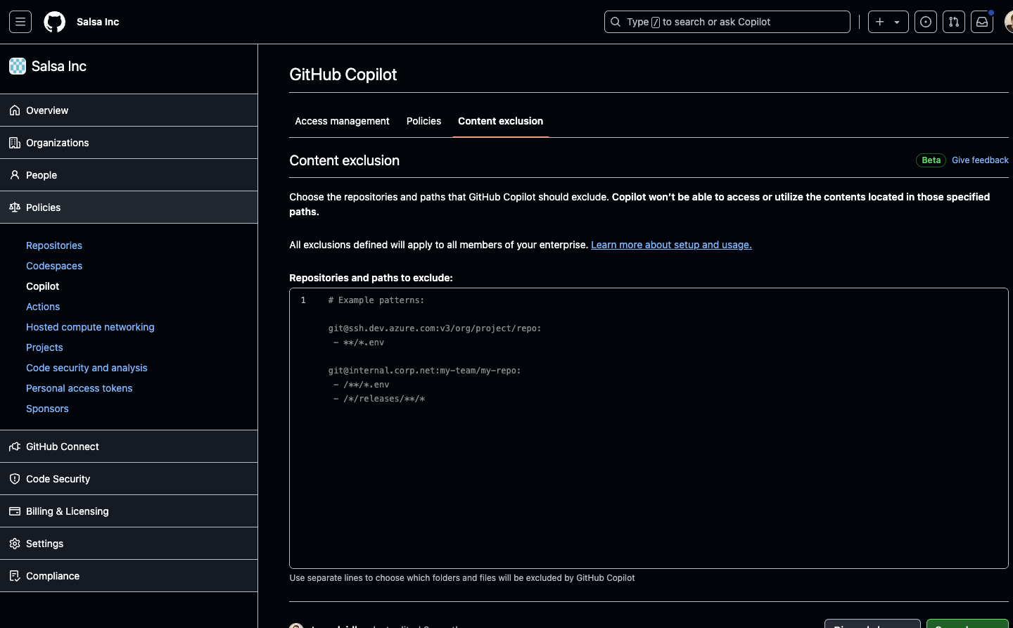Open Projects policies
Screen dimensions: 1013x628
[44, 347]
